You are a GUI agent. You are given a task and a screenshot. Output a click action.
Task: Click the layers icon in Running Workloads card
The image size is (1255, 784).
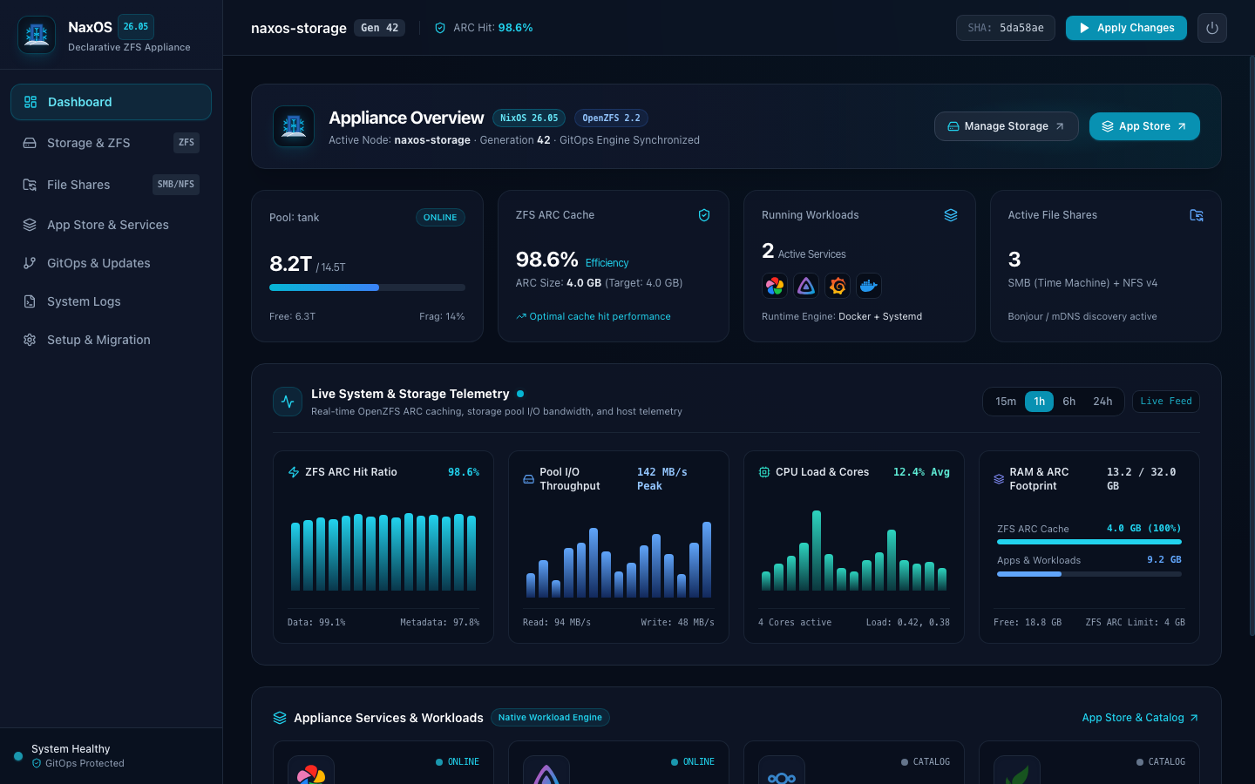(951, 215)
